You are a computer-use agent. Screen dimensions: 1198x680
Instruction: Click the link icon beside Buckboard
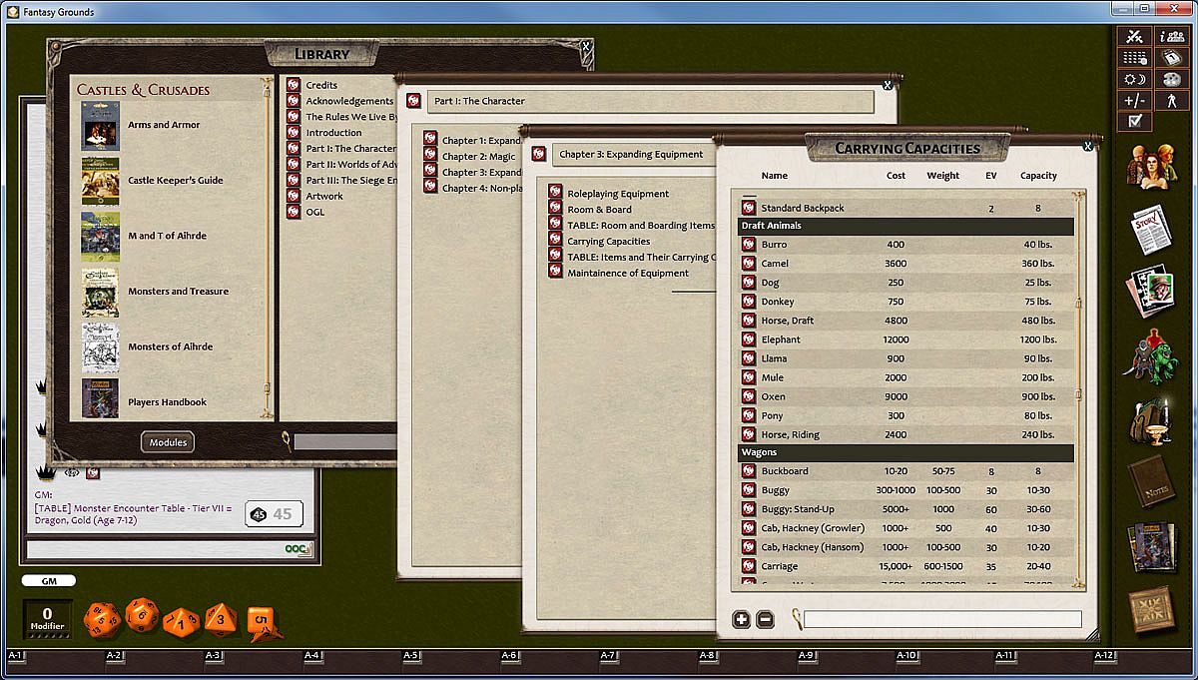(x=749, y=471)
